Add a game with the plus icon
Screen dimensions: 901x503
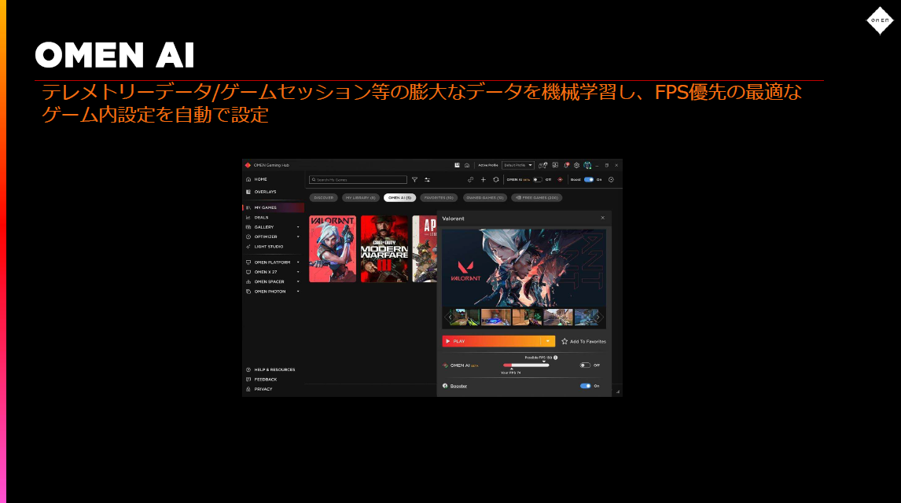(484, 180)
